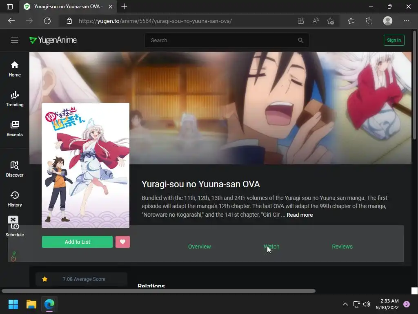This screenshot has width=418, height=314.
Task: Show hidden tray icons chevron
Action: coord(345,304)
